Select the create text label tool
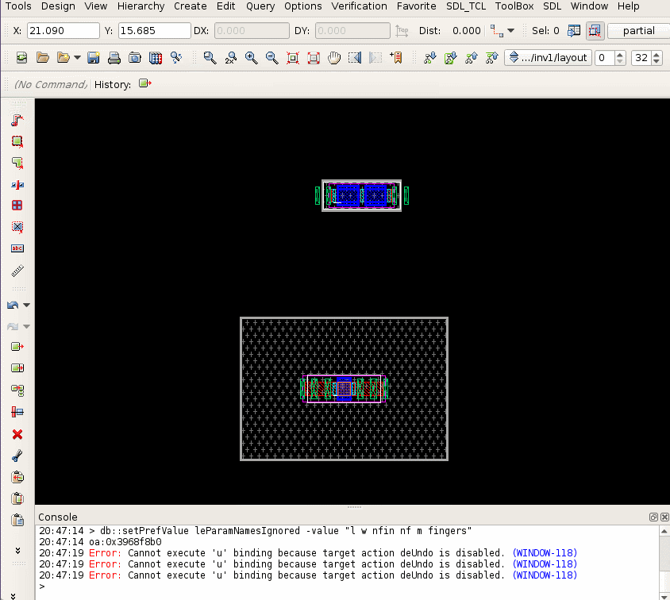 click(17, 248)
